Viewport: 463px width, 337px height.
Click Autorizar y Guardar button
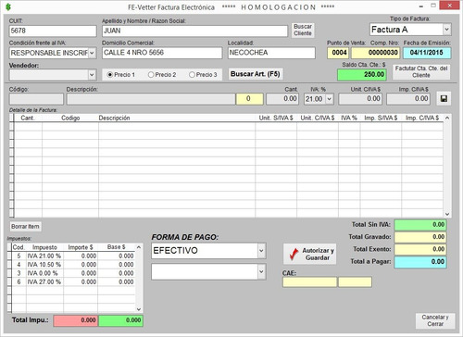310,254
